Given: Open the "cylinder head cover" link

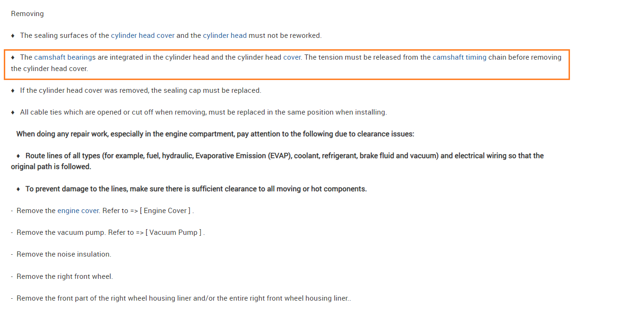Looking at the screenshot, I should pyautogui.click(x=143, y=36).
